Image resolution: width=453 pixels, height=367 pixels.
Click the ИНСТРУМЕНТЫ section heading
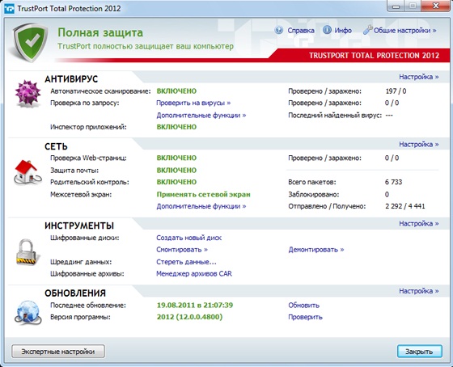[79, 226]
